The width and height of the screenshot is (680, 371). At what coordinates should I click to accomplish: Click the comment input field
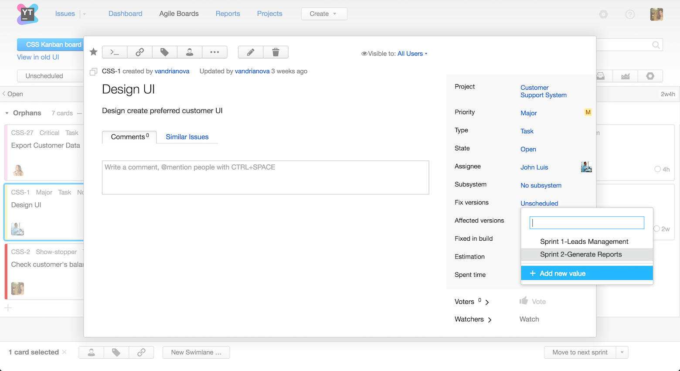click(x=265, y=177)
